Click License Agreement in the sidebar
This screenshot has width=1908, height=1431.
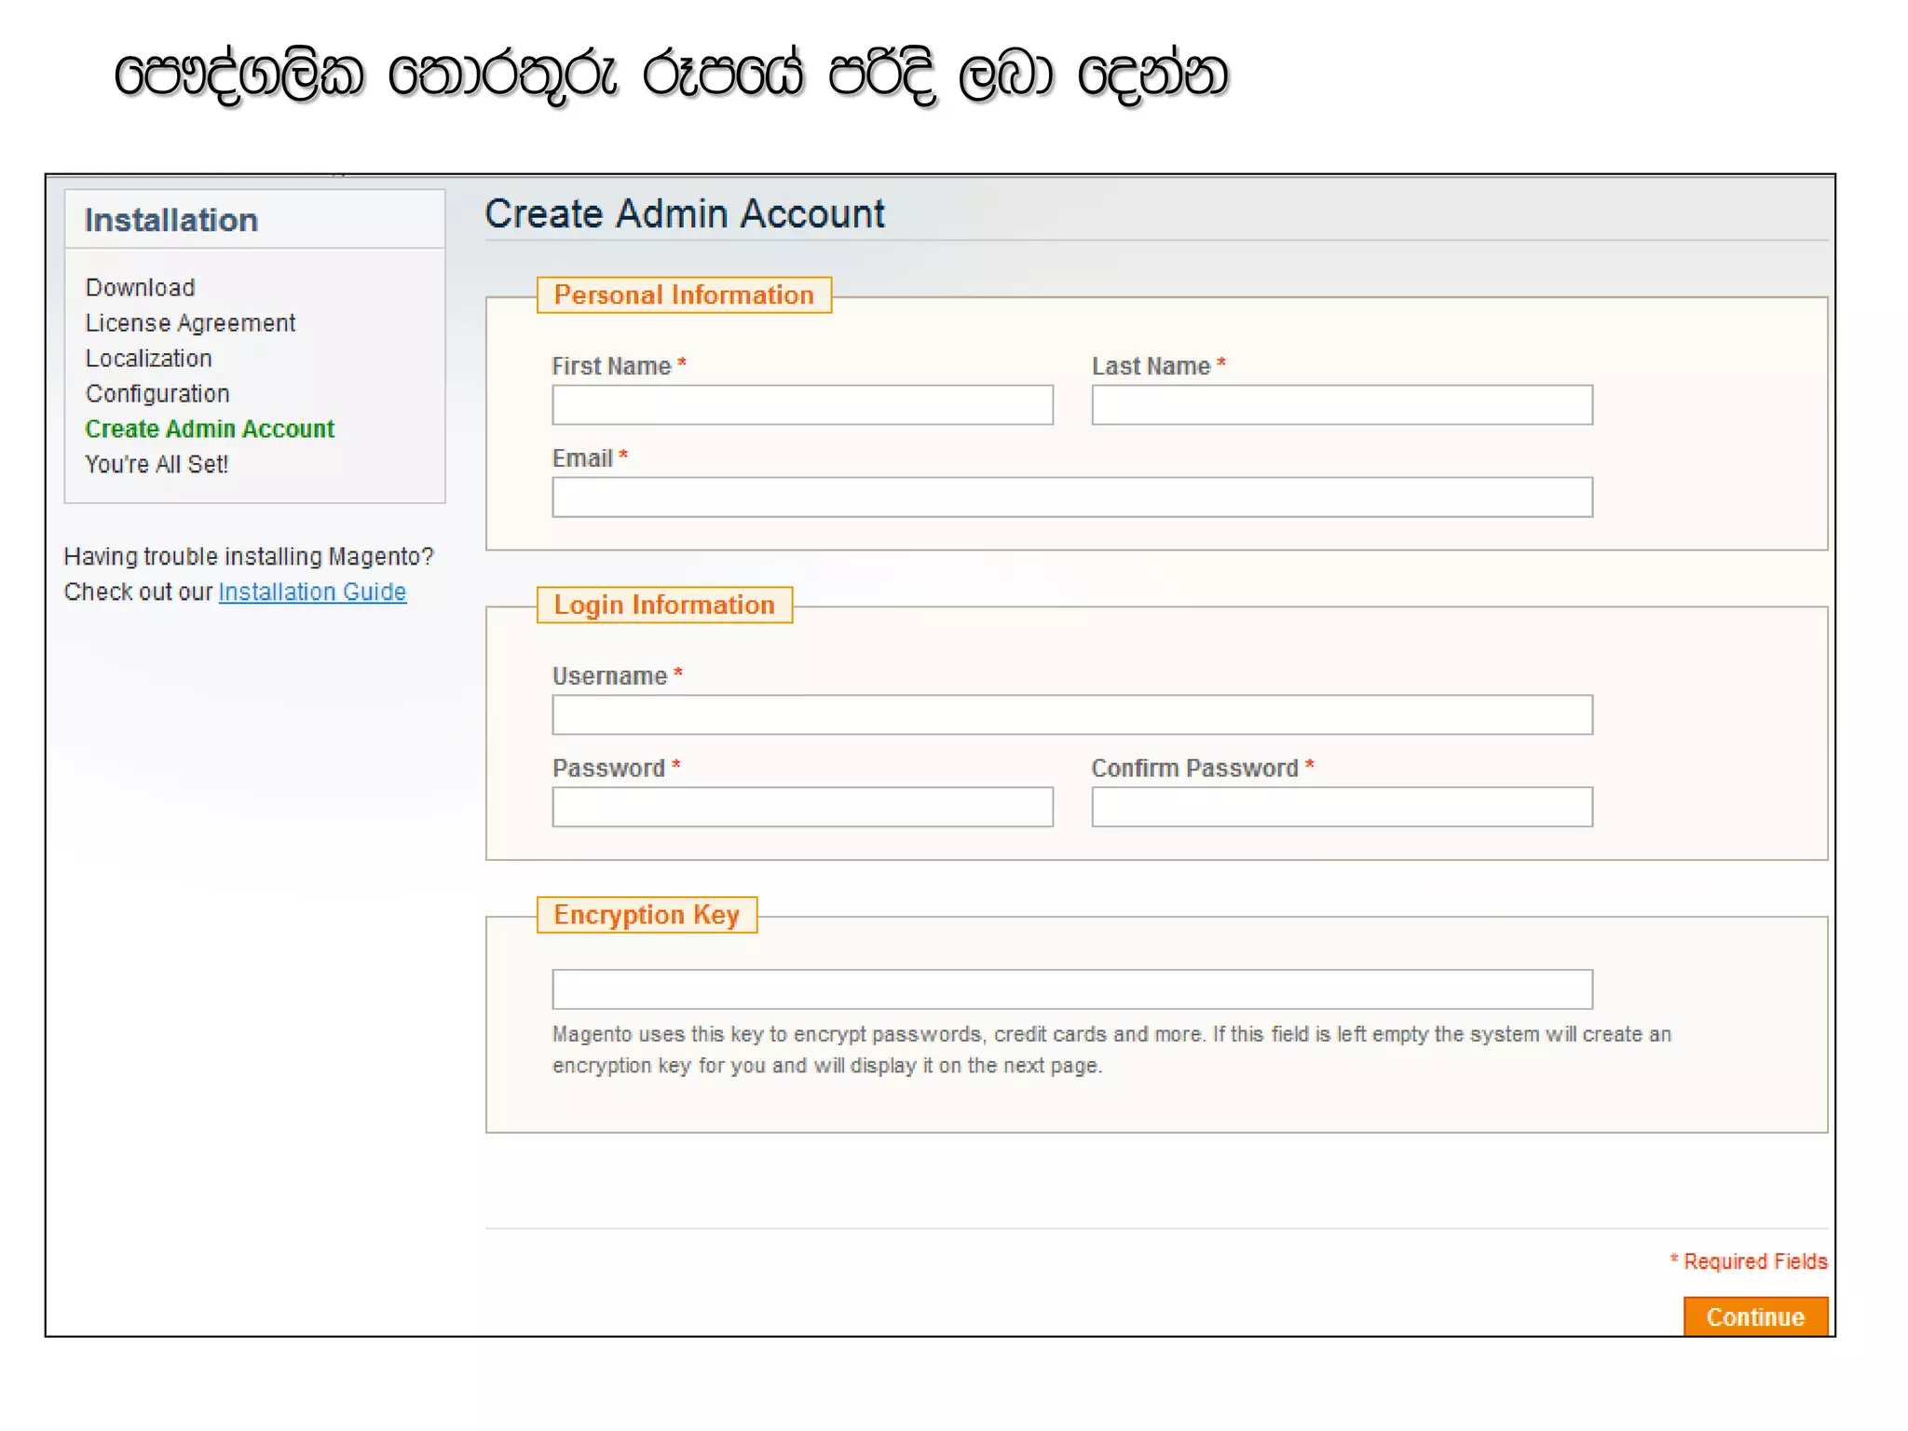190,323
